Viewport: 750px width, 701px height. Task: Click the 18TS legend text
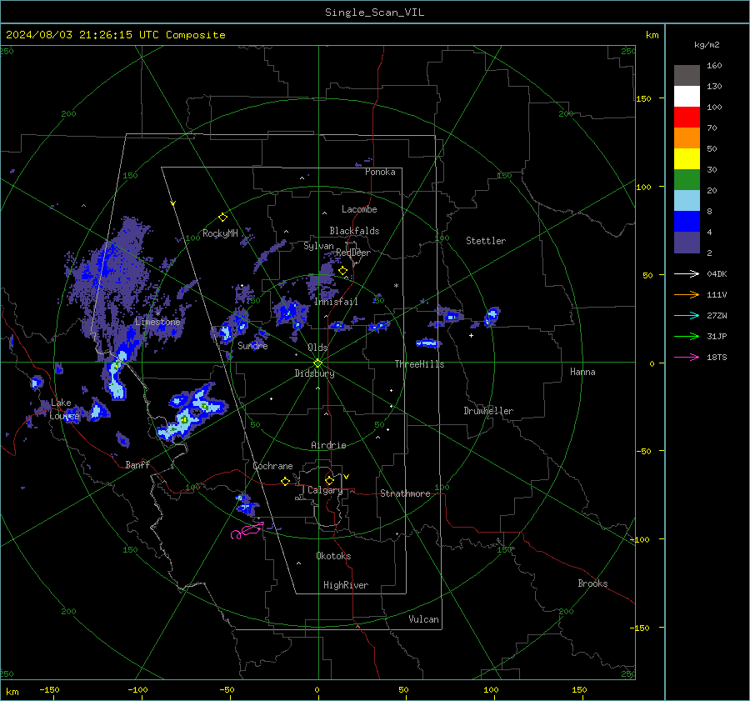coord(717,357)
